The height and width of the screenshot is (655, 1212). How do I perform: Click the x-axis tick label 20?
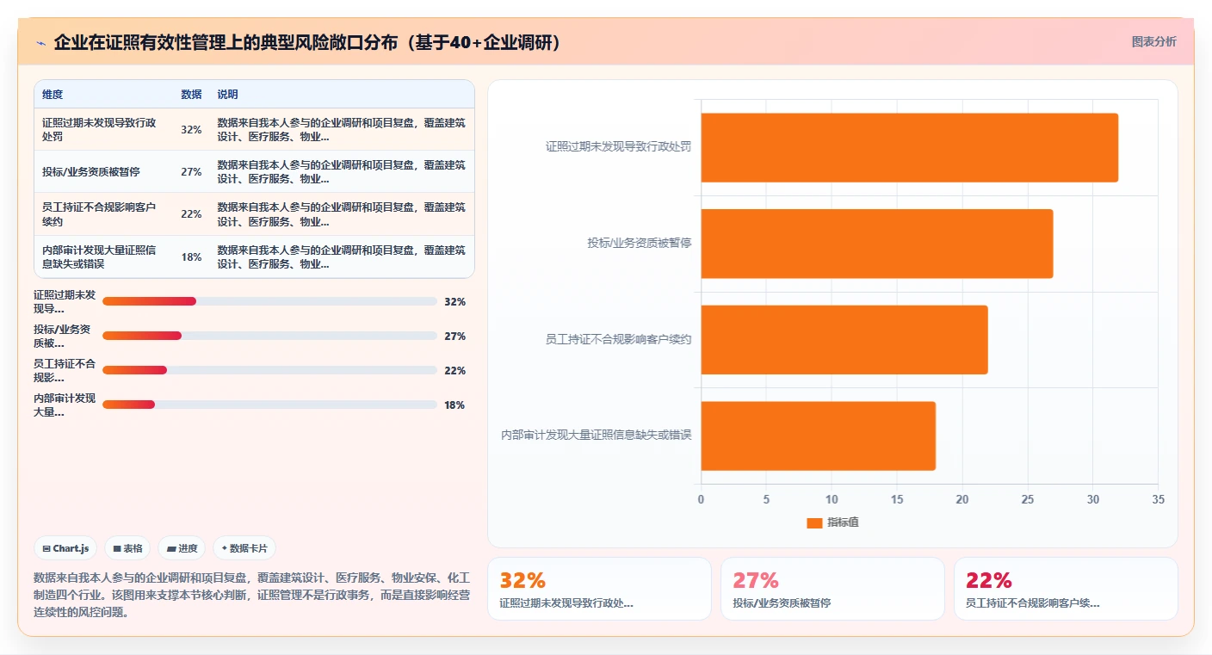click(x=962, y=499)
